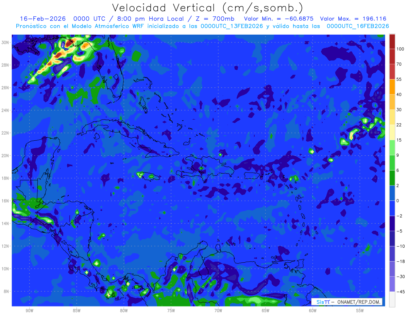Click the '100' colorbar label
The height and width of the screenshot is (315, 408).
click(401, 49)
